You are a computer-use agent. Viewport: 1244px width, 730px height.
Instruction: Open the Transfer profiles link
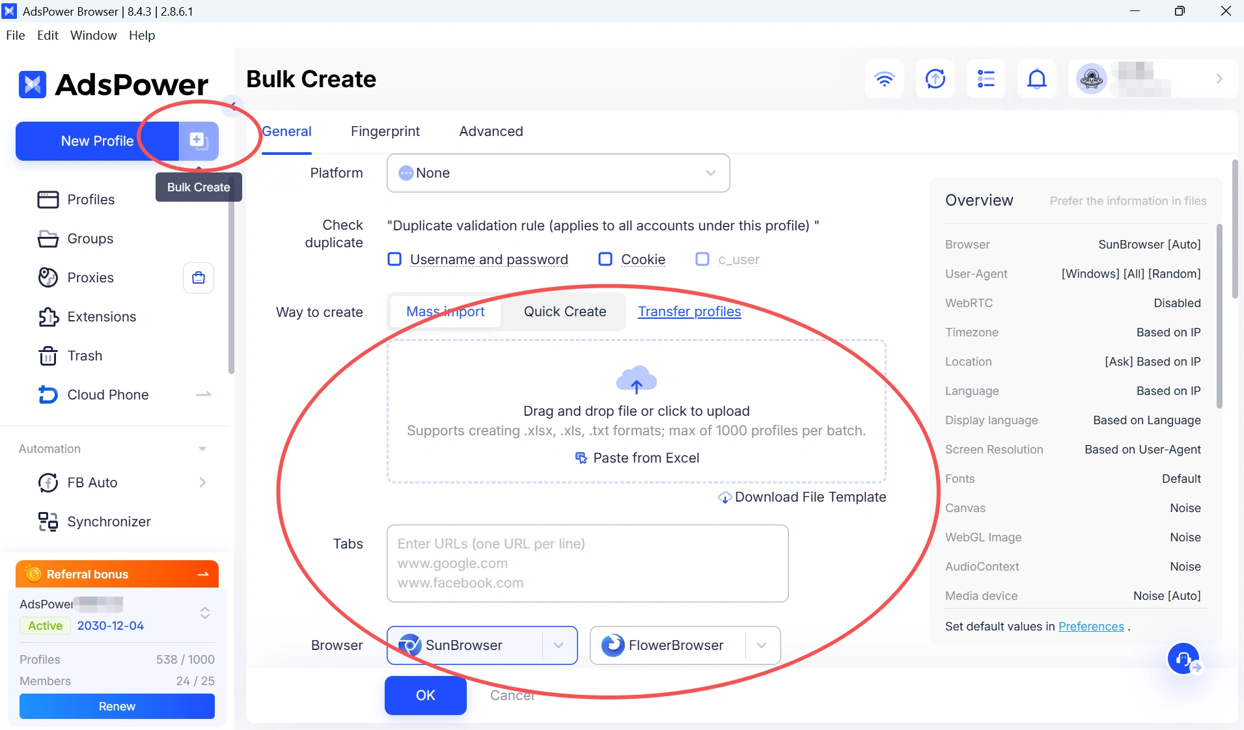pyautogui.click(x=689, y=311)
